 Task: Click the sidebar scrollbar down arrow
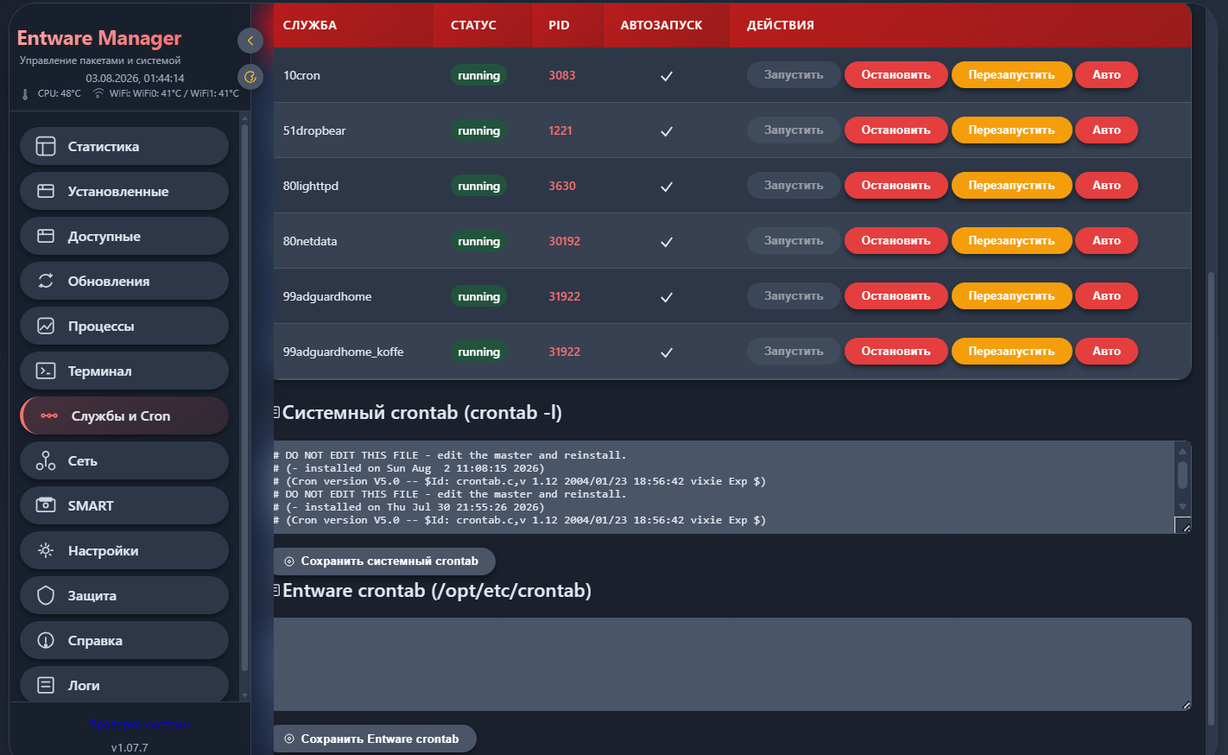tap(245, 695)
